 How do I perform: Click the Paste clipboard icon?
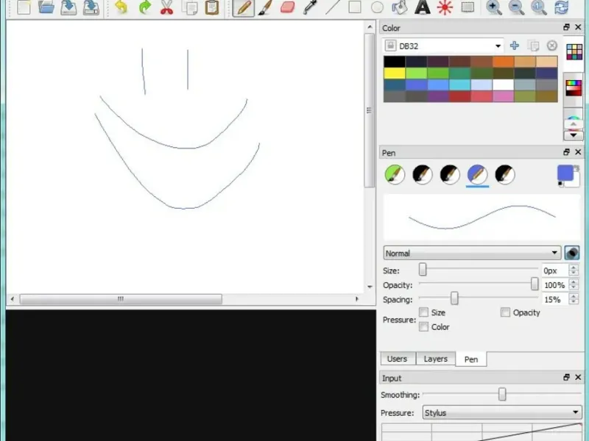point(212,7)
